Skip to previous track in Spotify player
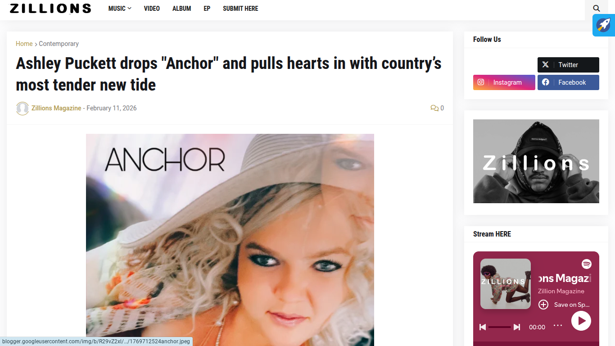 (x=483, y=327)
